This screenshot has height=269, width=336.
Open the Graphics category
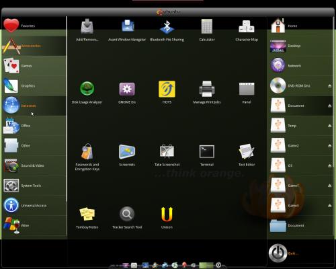(34, 85)
